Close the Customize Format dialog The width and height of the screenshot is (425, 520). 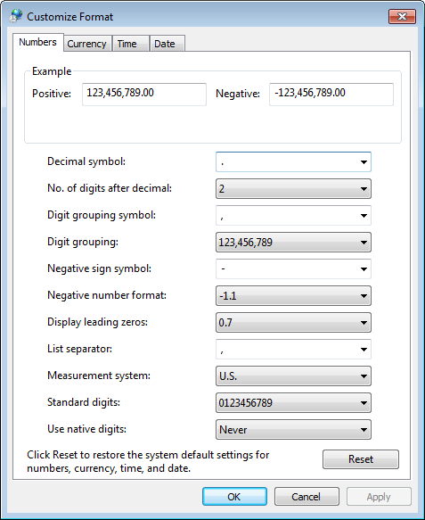pos(402,16)
